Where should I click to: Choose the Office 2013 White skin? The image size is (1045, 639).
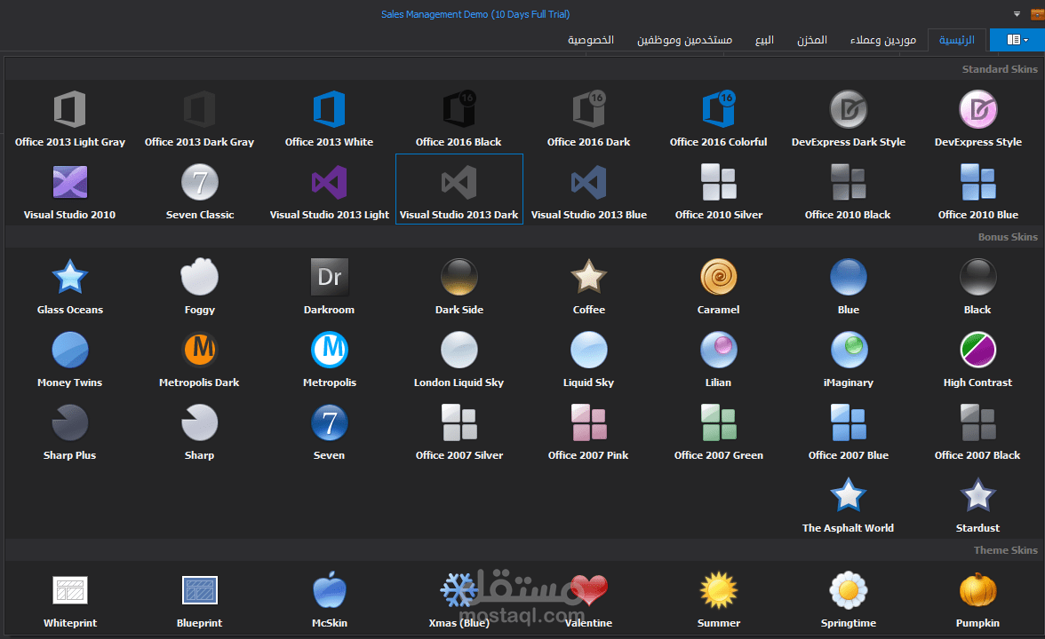pyautogui.click(x=329, y=119)
